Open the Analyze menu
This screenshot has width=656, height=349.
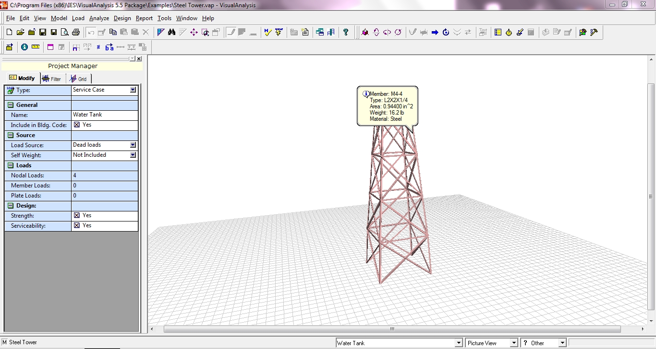pyautogui.click(x=99, y=18)
